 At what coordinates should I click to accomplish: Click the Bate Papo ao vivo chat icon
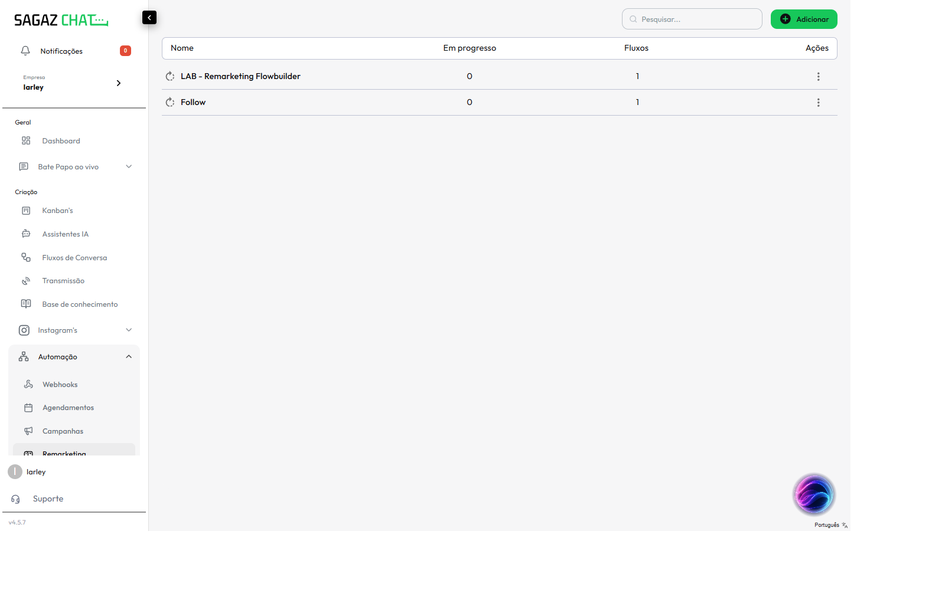pyautogui.click(x=24, y=166)
